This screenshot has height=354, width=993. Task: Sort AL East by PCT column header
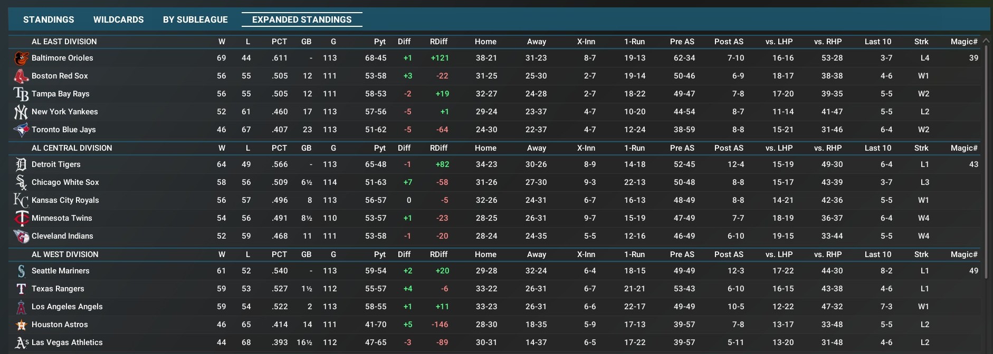click(x=279, y=42)
